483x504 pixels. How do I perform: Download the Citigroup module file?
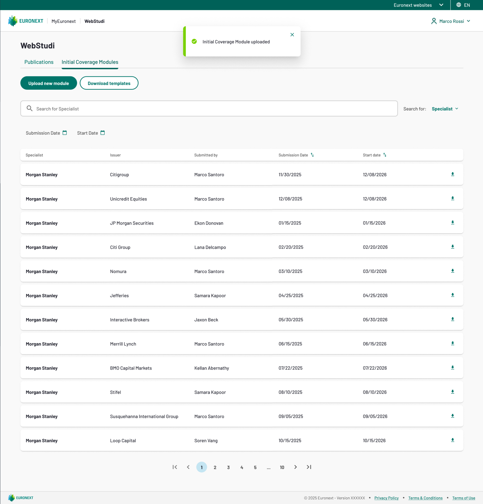pyautogui.click(x=452, y=174)
